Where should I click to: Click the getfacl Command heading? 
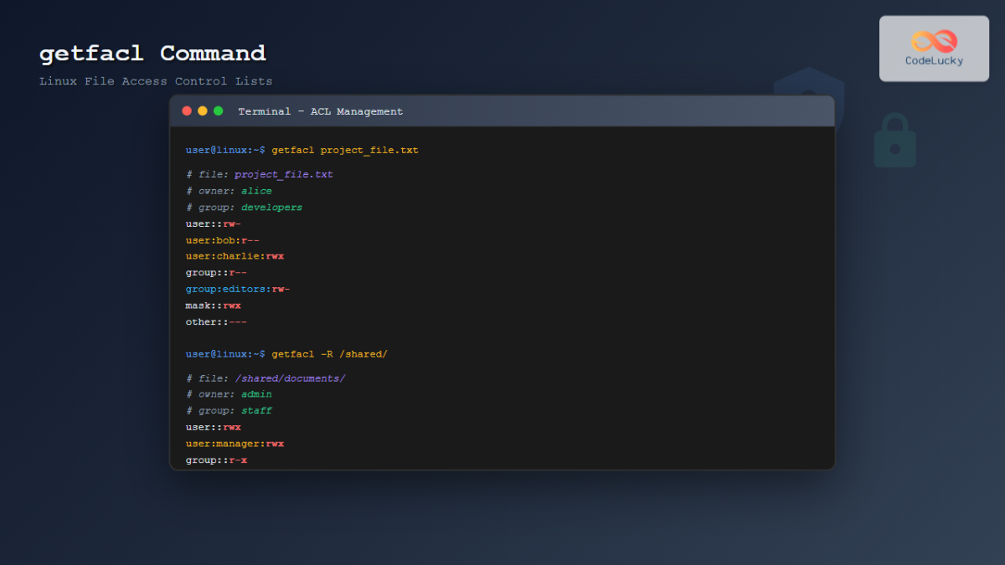coord(152,53)
